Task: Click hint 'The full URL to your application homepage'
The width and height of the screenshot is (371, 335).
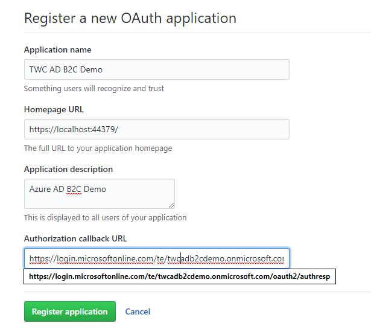Action: 98,148
